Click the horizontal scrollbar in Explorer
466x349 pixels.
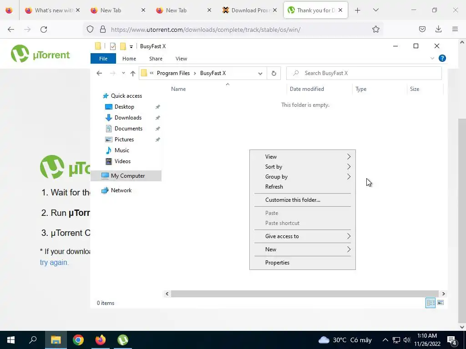304,294
